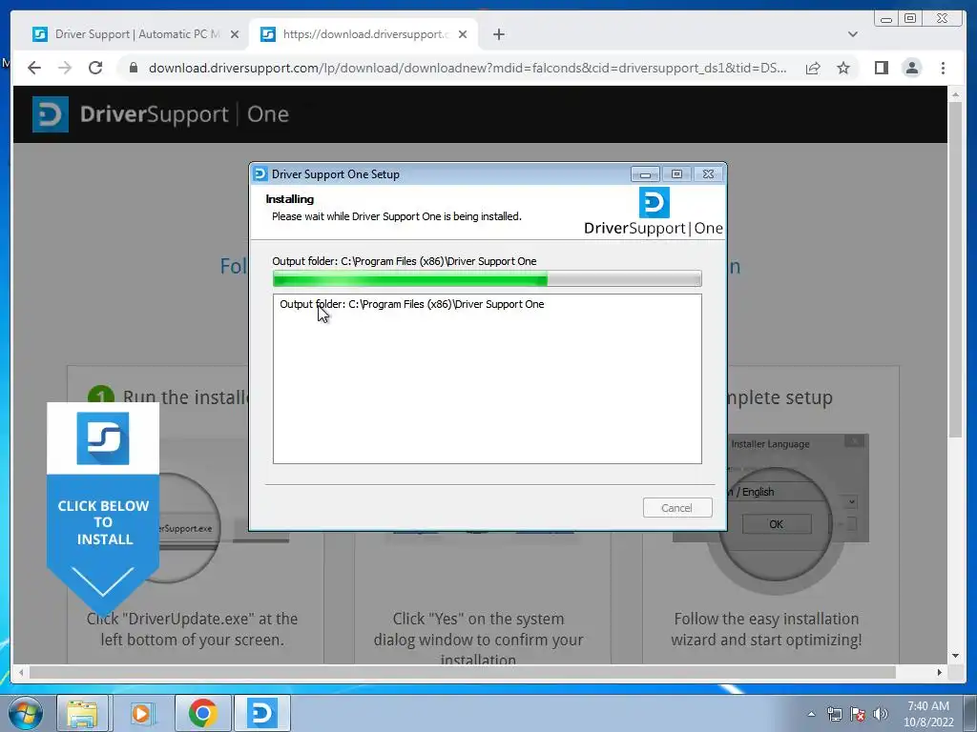The height and width of the screenshot is (732, 977).
Task: Launch Windows Media Player from taskbar
Action: (x=142, y=713)
